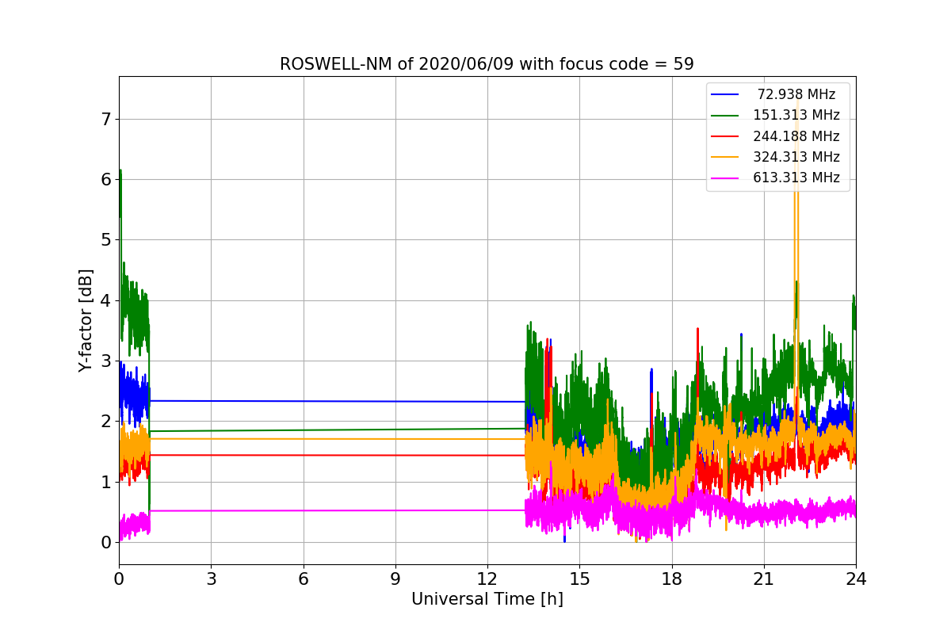Viewport: 951px width, 634px height.
Task: Click y-axis tick label 2
Action: point(105,422)
